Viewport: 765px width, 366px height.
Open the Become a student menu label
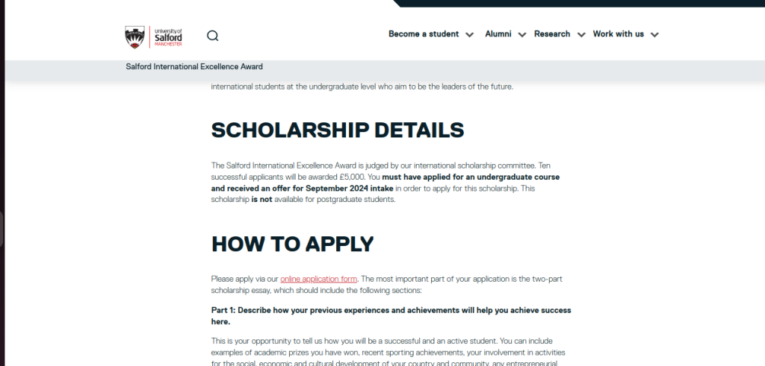point(424,34)
